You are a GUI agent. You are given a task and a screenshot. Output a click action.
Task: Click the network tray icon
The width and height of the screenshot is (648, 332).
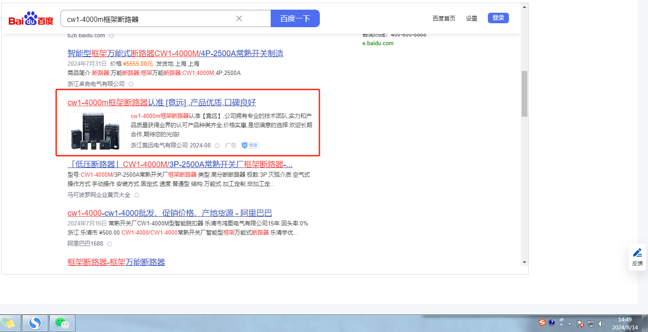591,324
